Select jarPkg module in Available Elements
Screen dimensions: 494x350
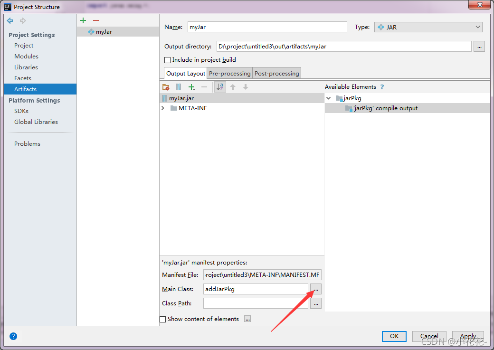pyautogui.click(x=408, y=98)
